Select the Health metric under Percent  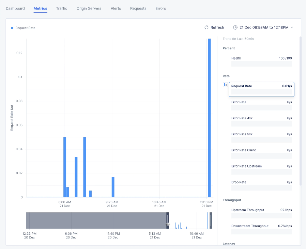click(x=261, y=59)
